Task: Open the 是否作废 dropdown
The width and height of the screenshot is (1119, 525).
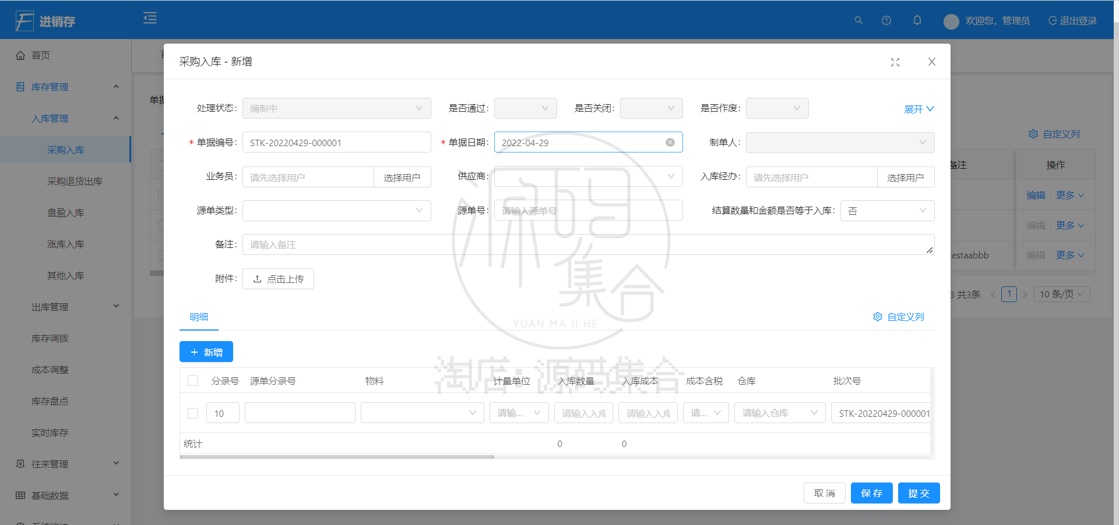Action: 777,108
